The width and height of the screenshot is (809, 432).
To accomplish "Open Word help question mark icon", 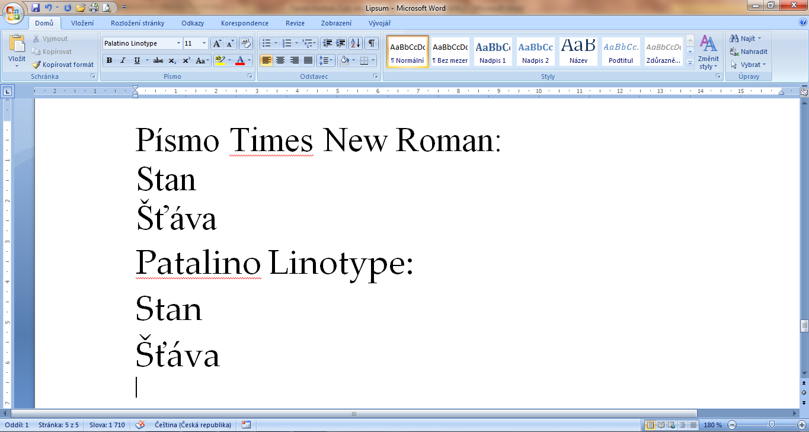I will coord(802,23).
